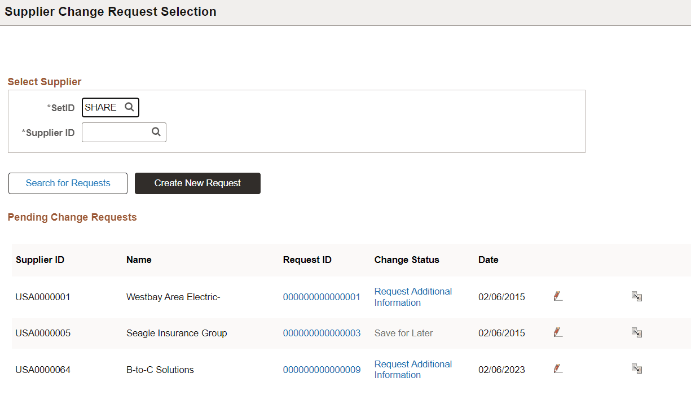Open change comparison icon for Seagle Insurance Group row
Viewport: 691px width, 395px height.
(x=637, y=332)
